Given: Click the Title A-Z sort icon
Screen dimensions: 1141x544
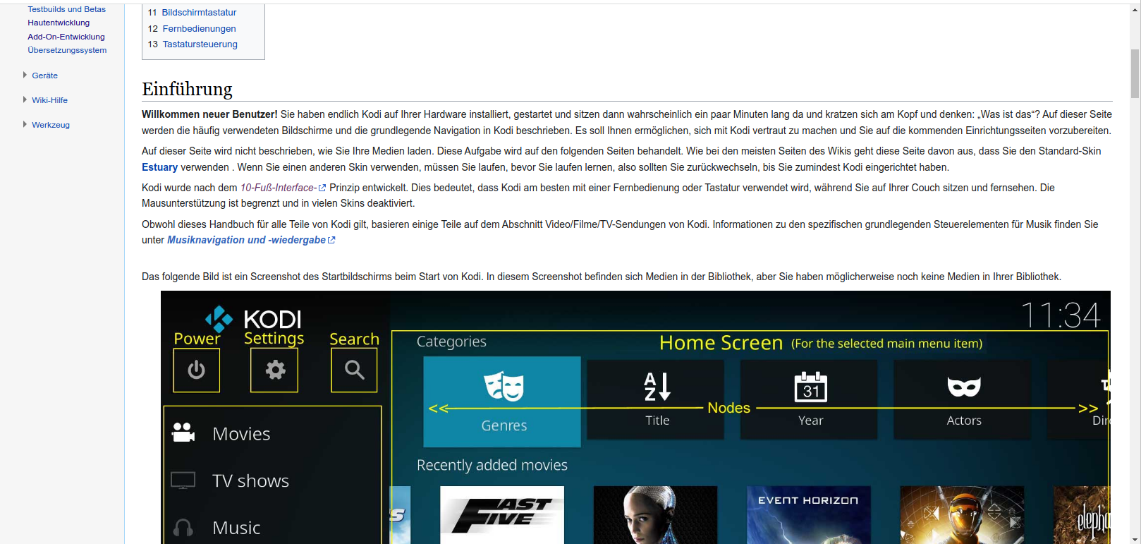Looking at the screenshot, I should [657, 386].
